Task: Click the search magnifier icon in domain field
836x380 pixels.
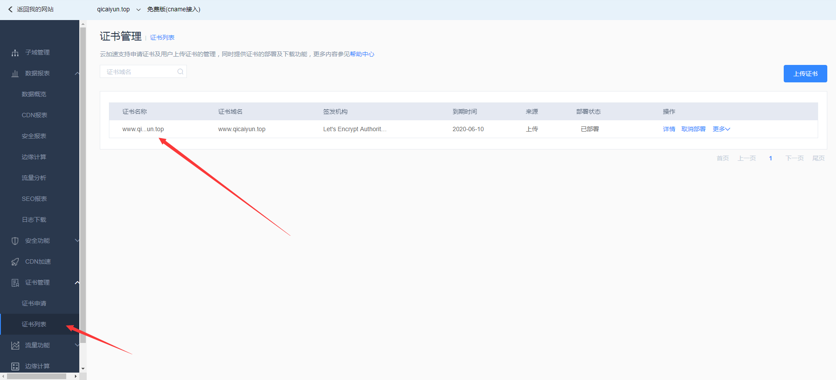Action: pyautogui.click(x=180, y=72)
